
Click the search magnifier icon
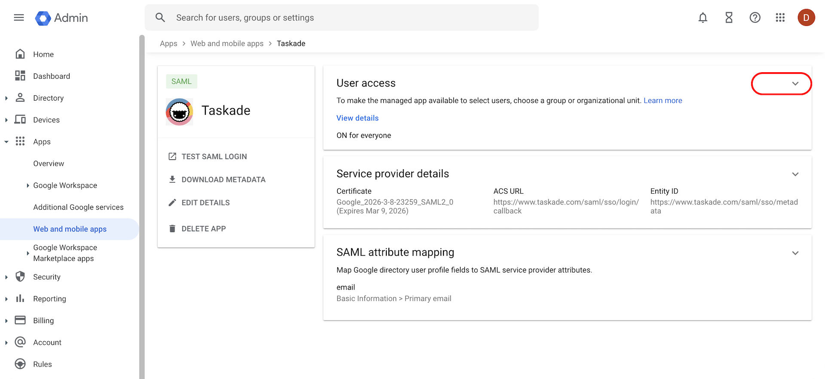click(160, 18)
